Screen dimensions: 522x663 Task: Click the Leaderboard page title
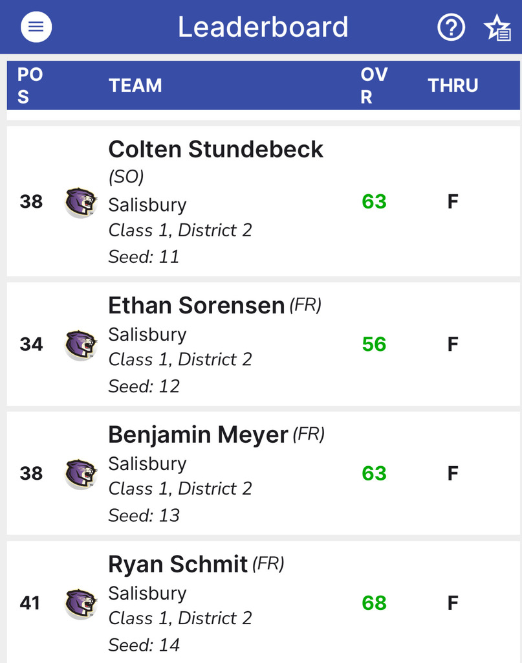[x=263, y=27]
